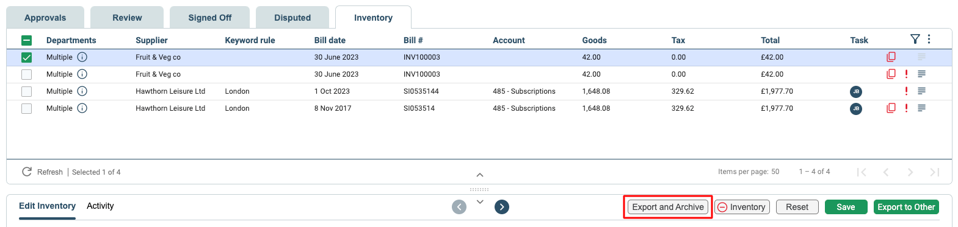Open the three-dot column options menu
Image resolution: width=958 pixels, height=227 pixels.
[929, 40]
